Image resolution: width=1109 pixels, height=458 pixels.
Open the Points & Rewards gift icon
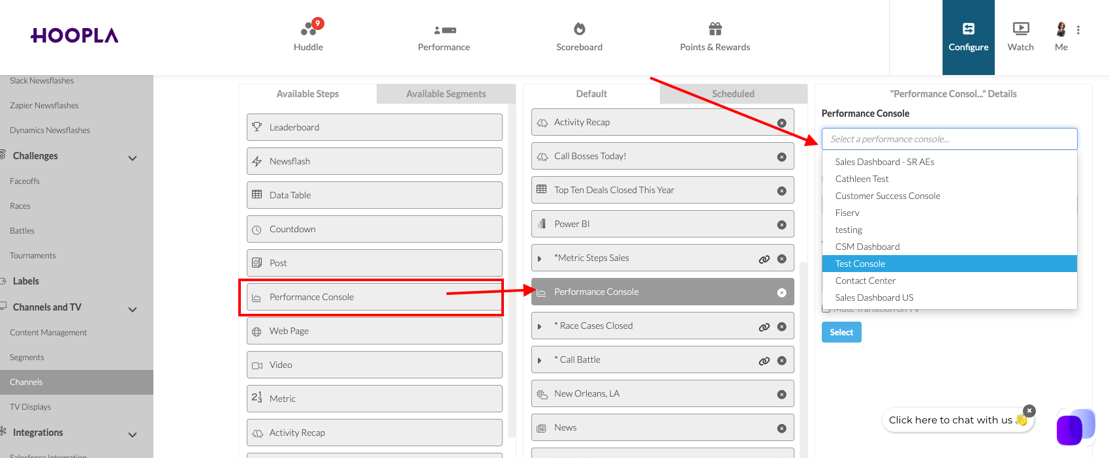(x=715, y=29)
